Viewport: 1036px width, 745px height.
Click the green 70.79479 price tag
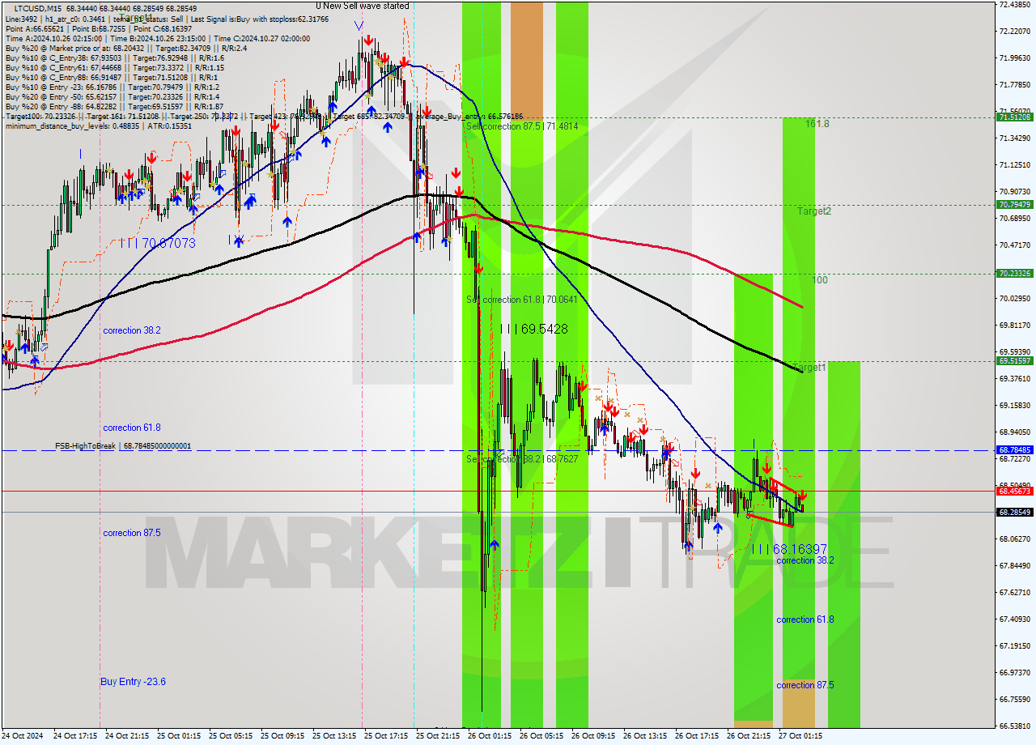1014,205
